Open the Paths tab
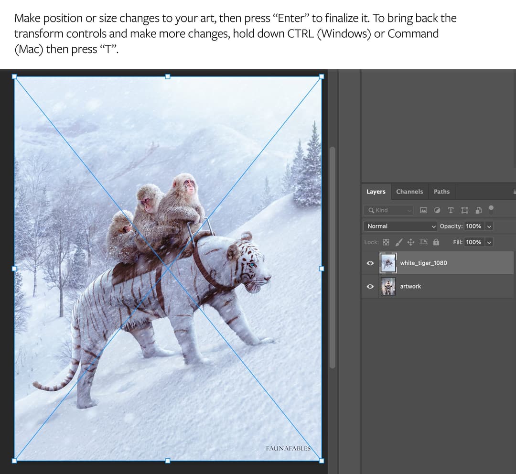516x474 pixels. click(441, 191)
